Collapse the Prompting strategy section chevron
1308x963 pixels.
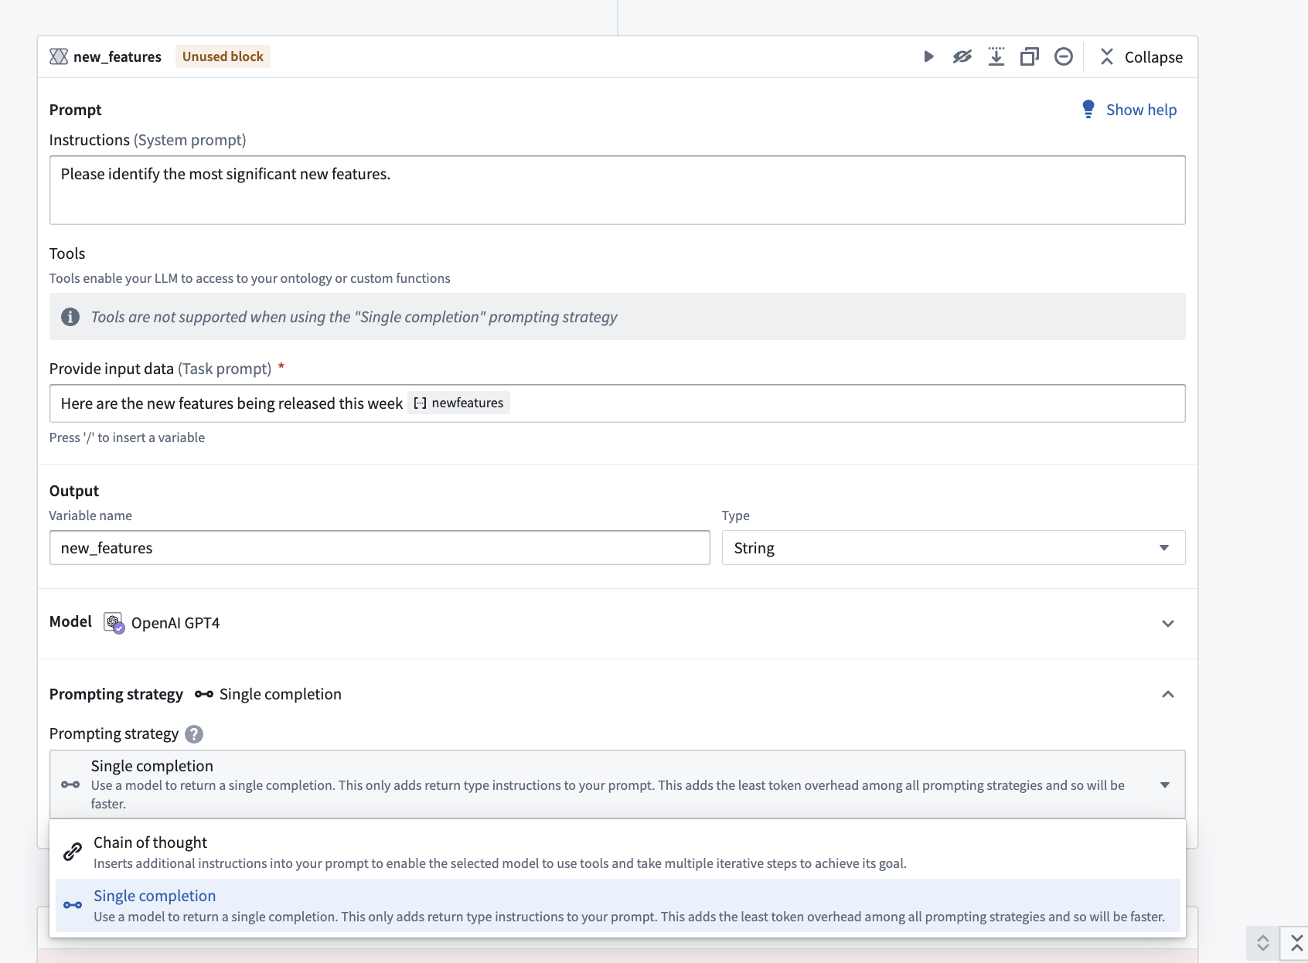coord(1168,694)
